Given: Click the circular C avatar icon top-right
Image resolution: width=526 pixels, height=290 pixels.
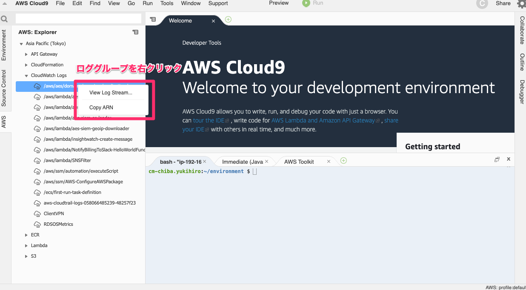Looking at the screenshot, I should click(482, 4).
